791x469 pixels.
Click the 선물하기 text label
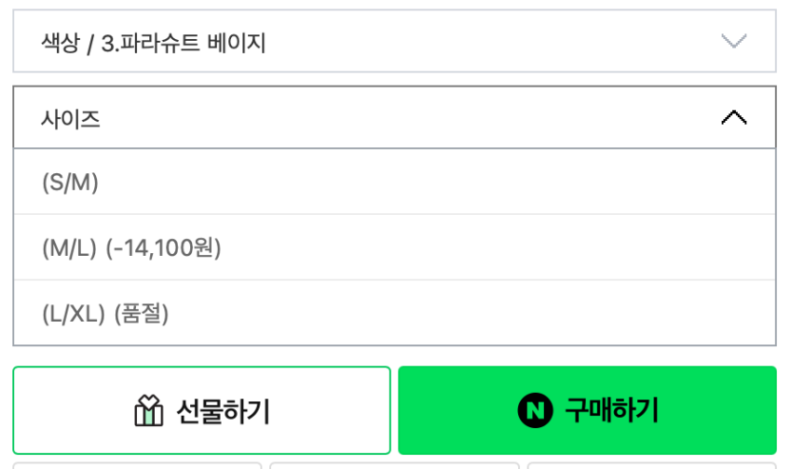pyautogui.click(x=223, y=410)
